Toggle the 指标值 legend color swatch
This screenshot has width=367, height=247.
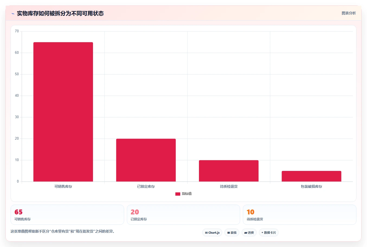point(178,194)
